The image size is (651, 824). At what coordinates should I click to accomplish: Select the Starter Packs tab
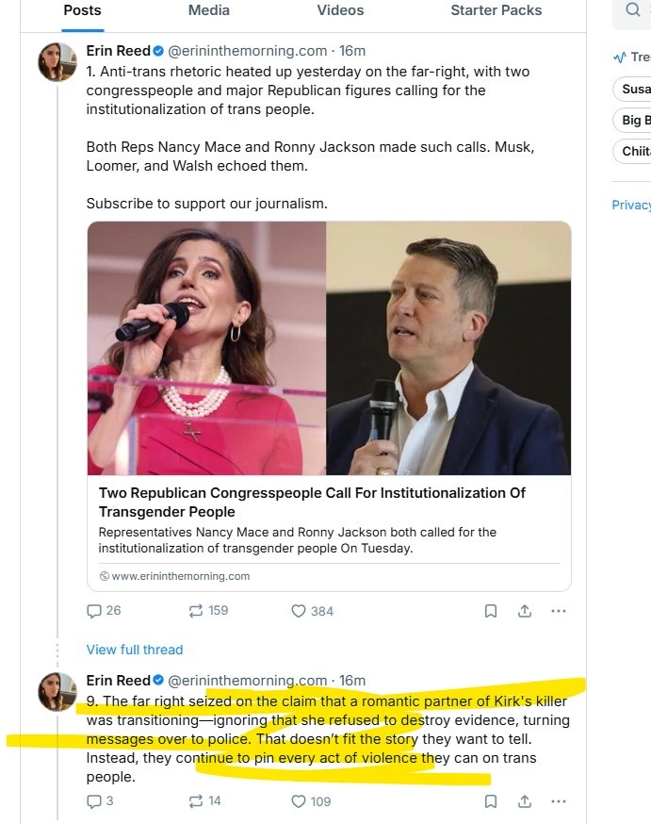coord(496,10)
